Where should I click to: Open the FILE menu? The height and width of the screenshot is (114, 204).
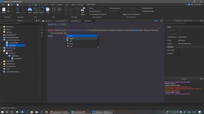tap(3, 5)
